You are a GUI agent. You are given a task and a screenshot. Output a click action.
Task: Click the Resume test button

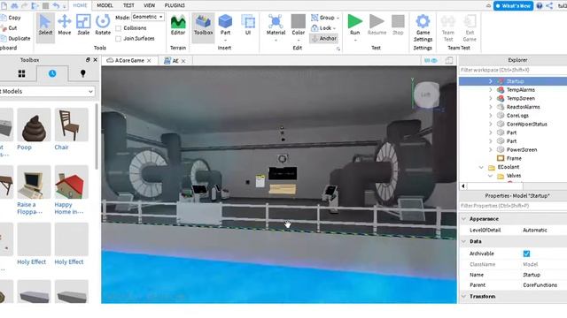[x=377, y=26]
